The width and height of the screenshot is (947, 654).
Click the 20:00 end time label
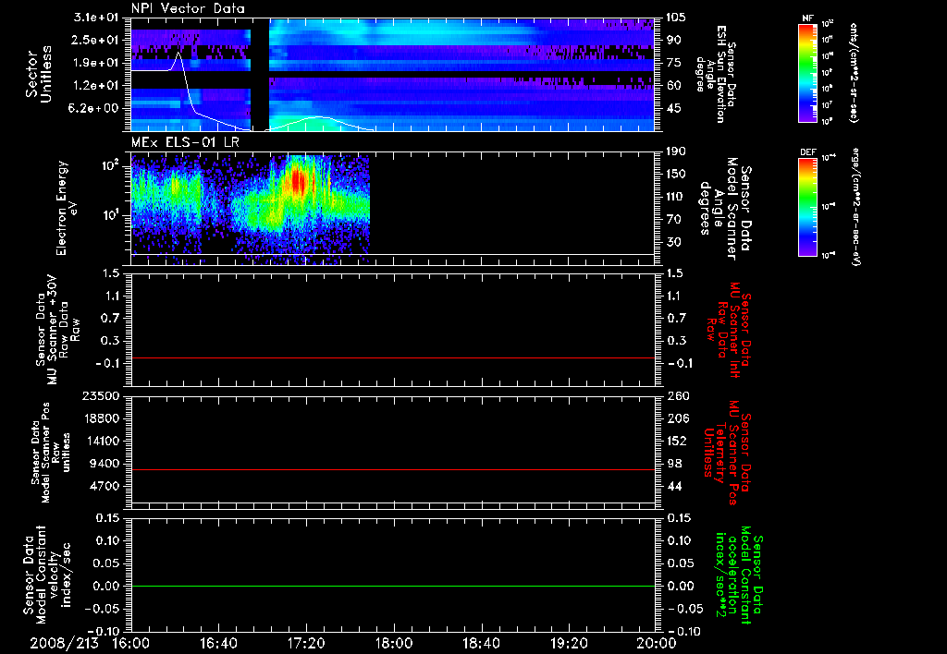[x=657, y=643]
